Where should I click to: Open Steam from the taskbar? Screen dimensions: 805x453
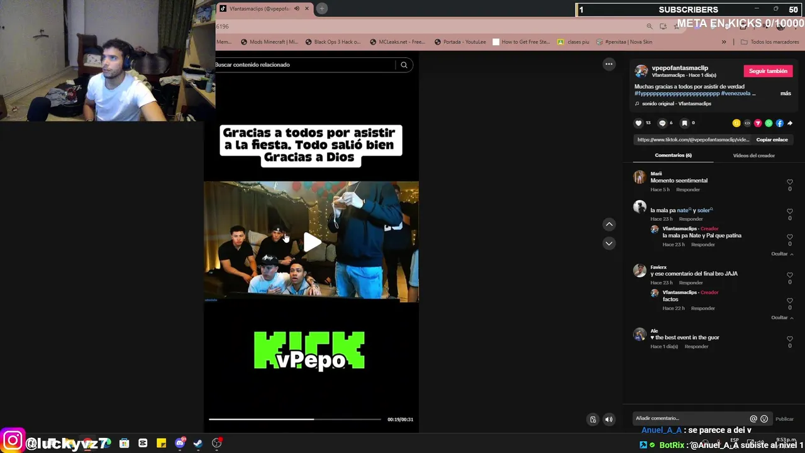(x=198, y=444)
